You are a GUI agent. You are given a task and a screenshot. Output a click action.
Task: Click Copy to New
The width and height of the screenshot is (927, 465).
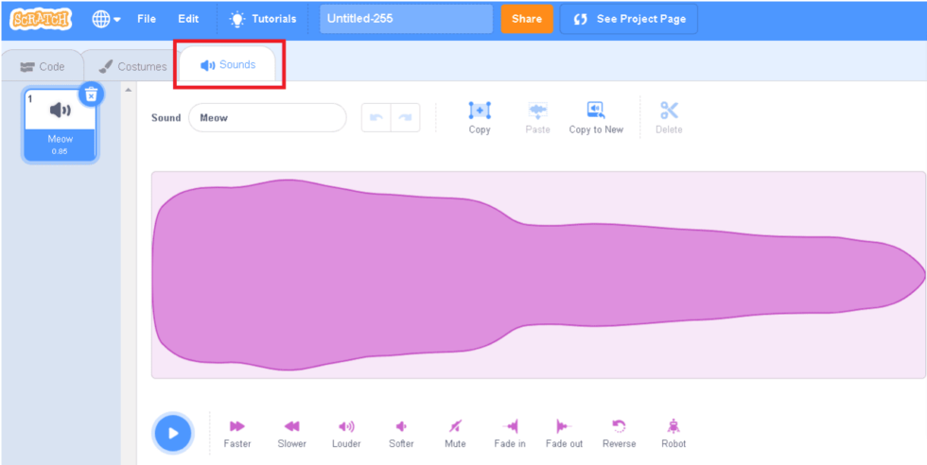coord(596,112)
